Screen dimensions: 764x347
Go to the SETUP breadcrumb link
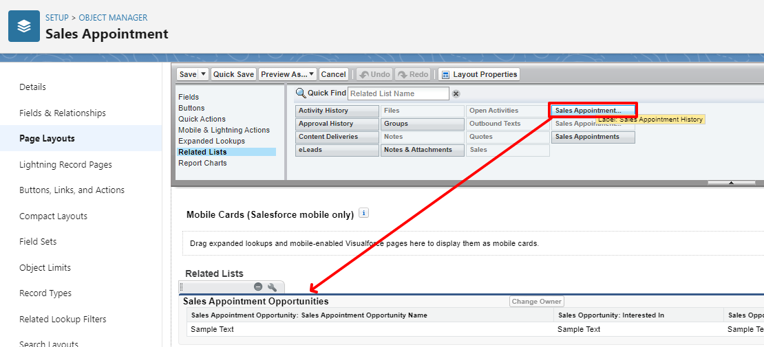[x=58, y=17]
